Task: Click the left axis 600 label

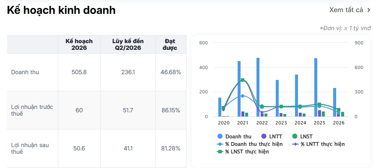Action: (204, 43)
